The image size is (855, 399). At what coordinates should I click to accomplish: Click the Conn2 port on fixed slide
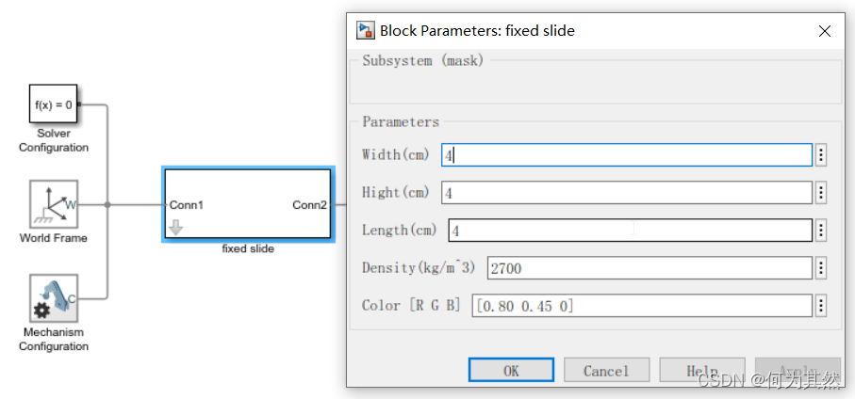tap(309, 204)
